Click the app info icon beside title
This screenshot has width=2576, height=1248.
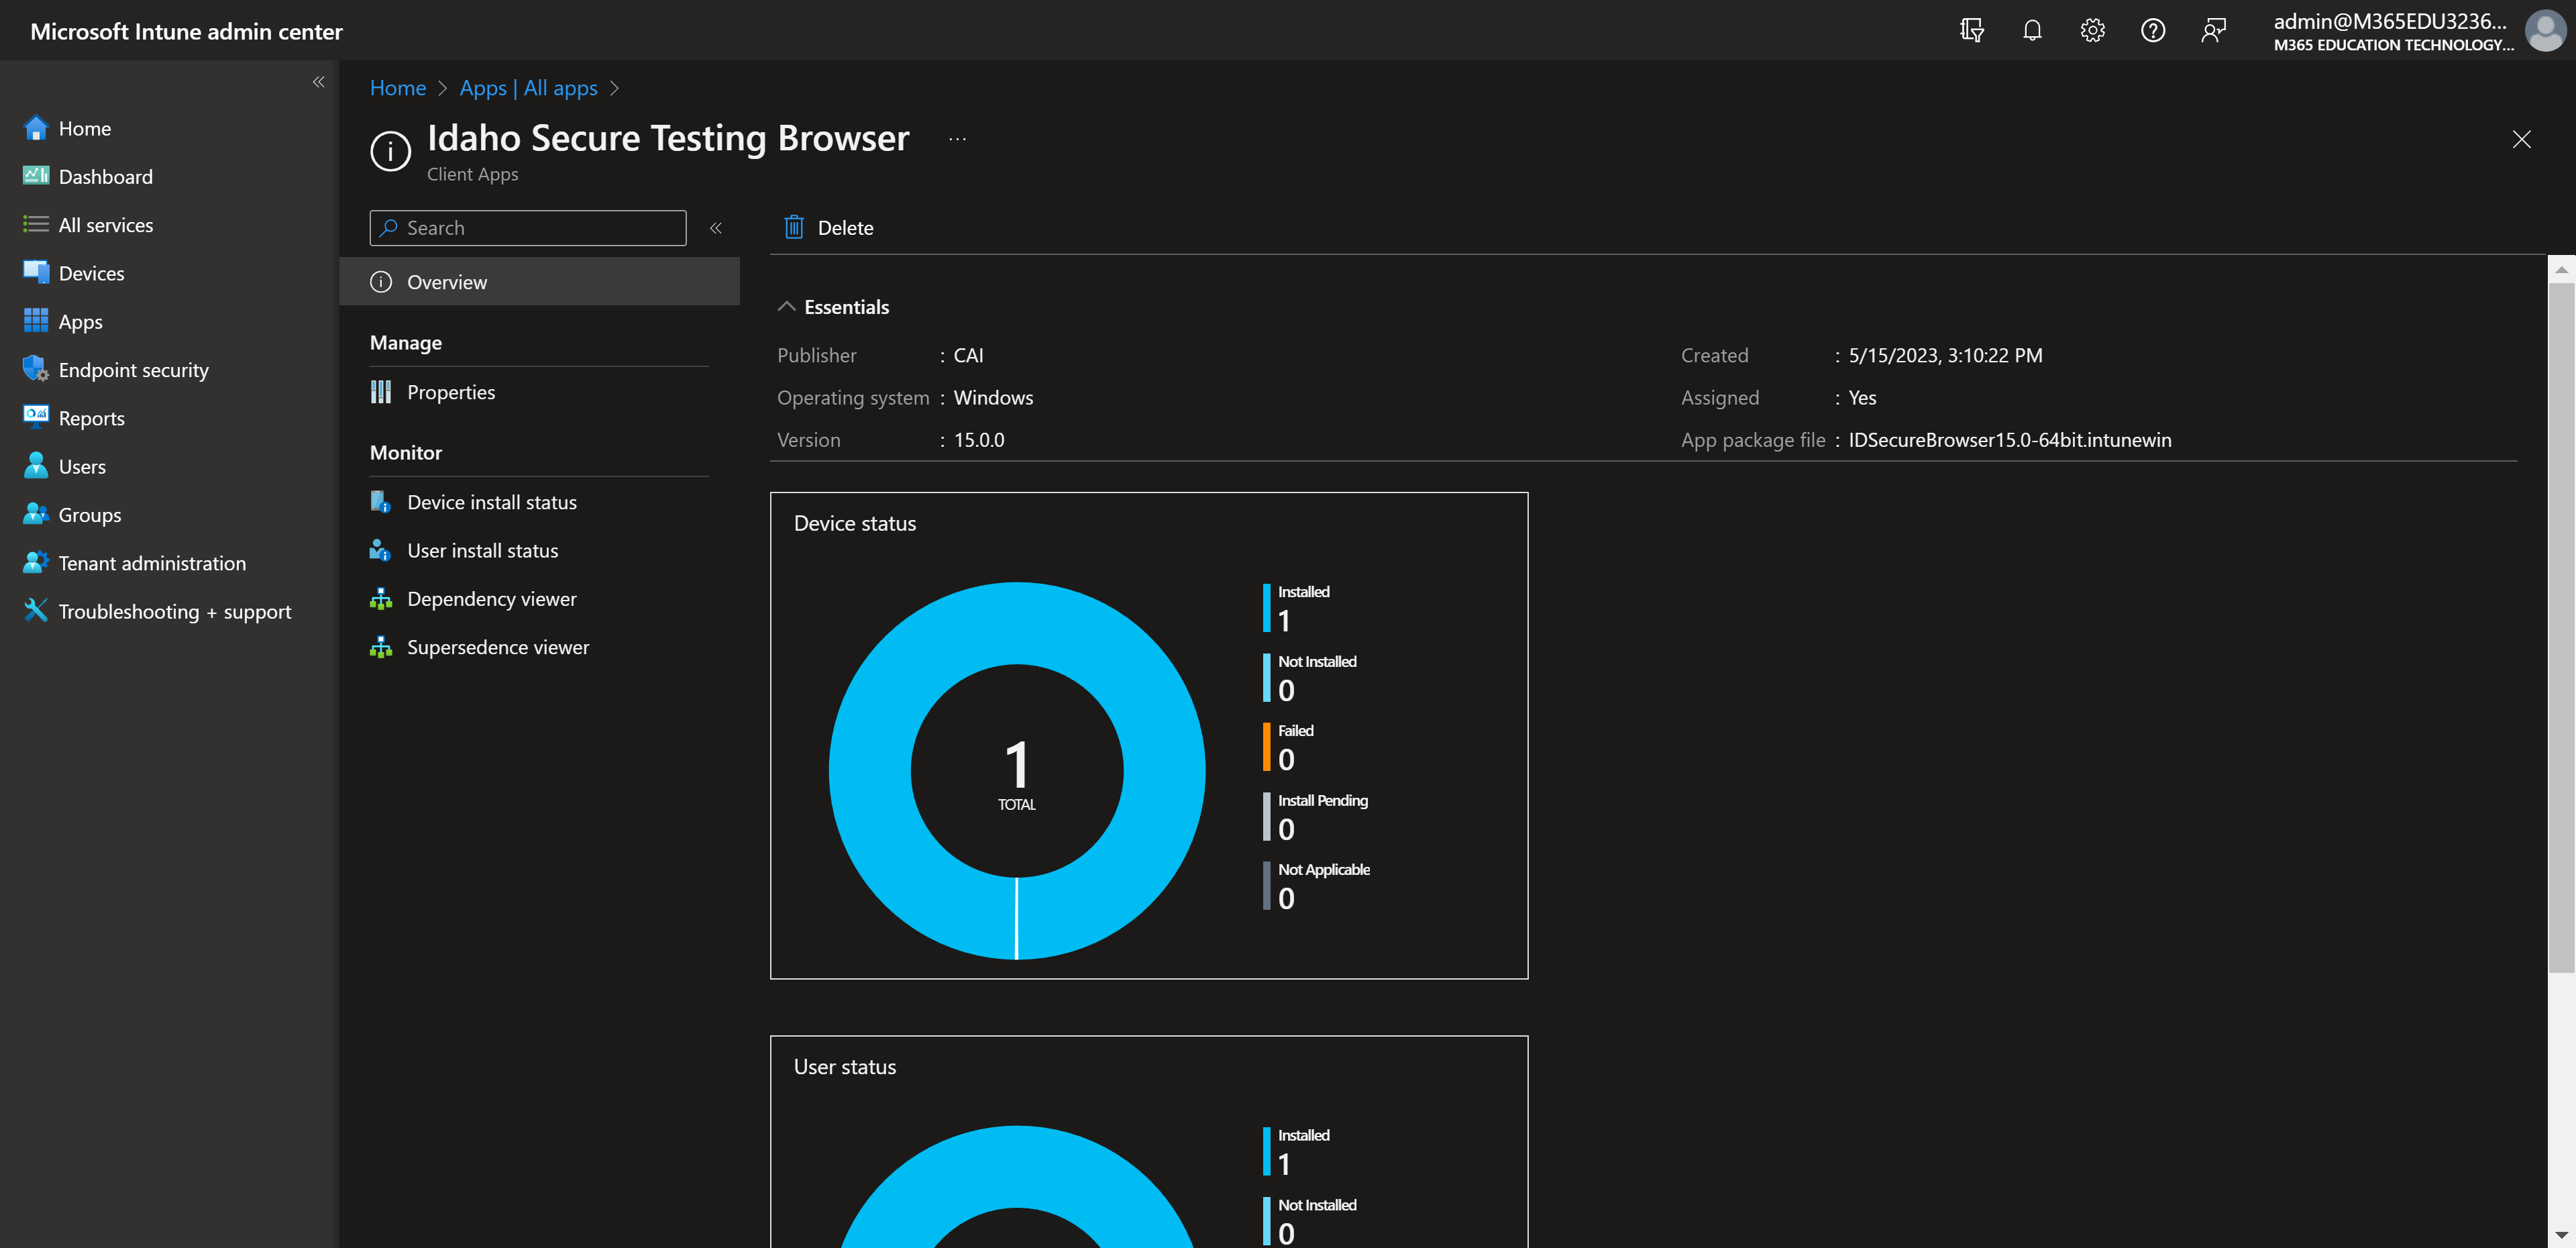click(390, 151)
